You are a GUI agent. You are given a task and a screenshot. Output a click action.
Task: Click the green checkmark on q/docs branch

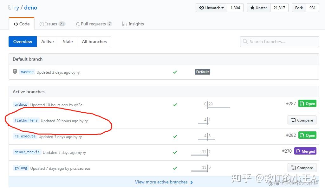click(x=175, y=104)
